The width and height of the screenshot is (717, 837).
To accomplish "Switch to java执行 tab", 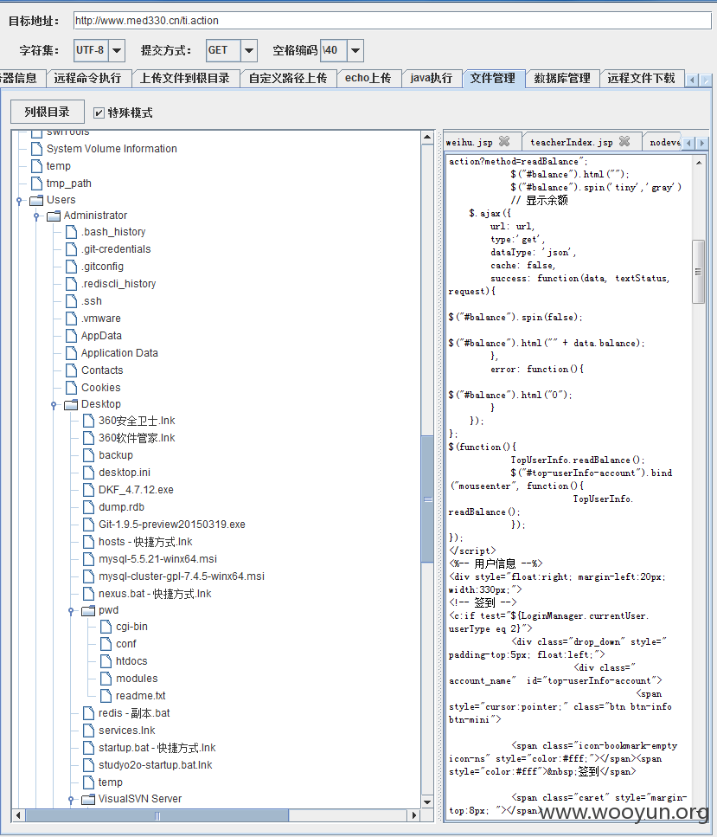I will point(432,79).
